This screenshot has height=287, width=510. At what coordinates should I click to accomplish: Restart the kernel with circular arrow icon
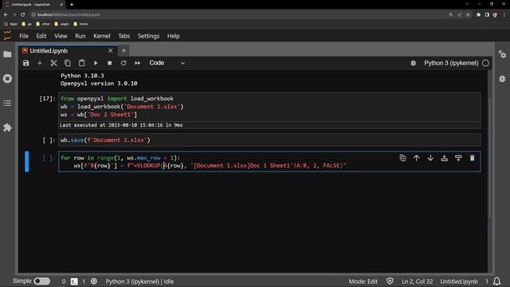coord(124,63)
